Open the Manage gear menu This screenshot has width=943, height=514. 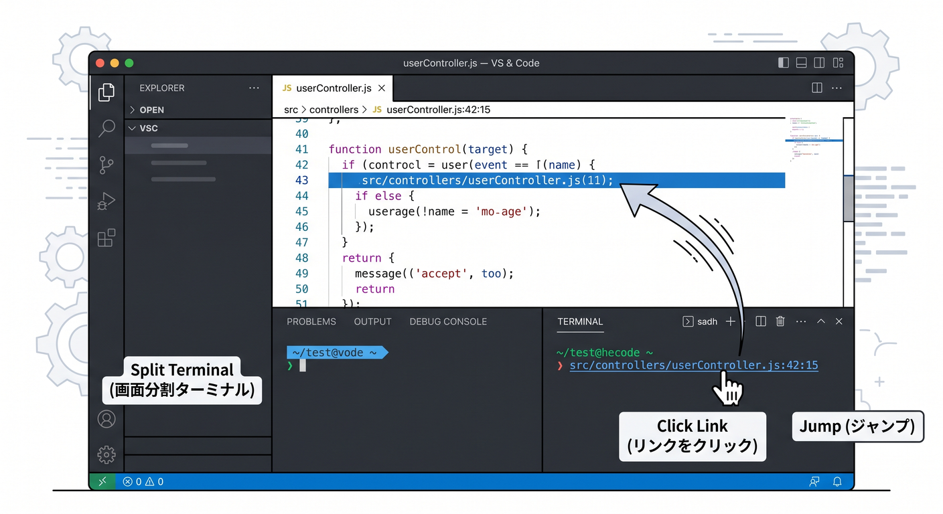[106, 455]
